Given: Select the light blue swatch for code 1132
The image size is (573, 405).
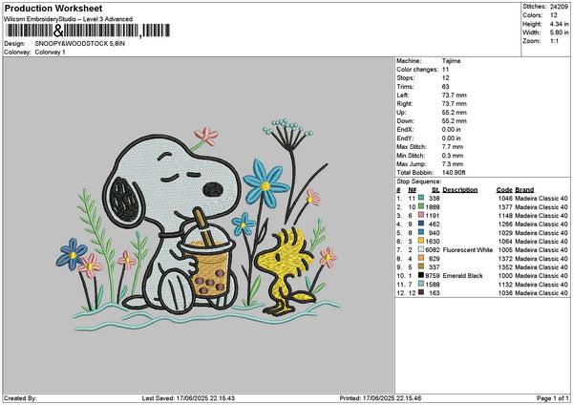Looking at the screenshot, I should click(x=421, y=284).
